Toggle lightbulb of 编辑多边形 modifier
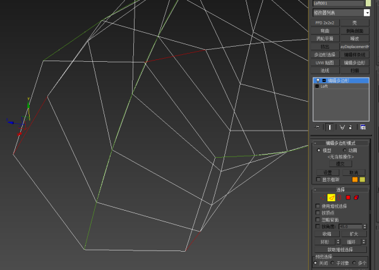This screenshot has height=270, width=379. pyautogui.click(x=318, y=81)
